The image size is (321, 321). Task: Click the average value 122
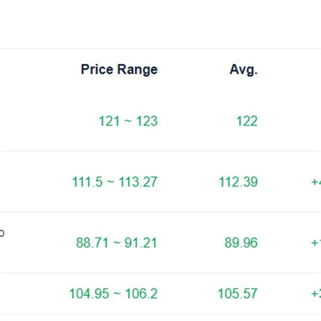[x=247, y=121]
